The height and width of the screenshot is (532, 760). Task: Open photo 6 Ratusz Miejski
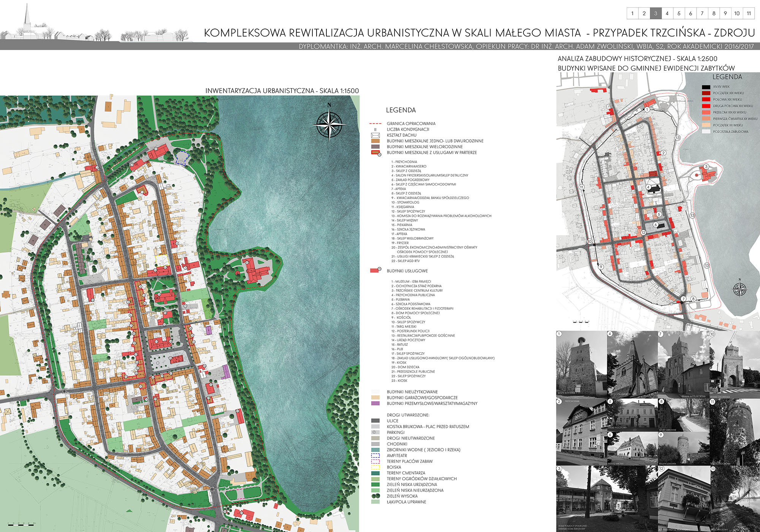coord(632,448)
